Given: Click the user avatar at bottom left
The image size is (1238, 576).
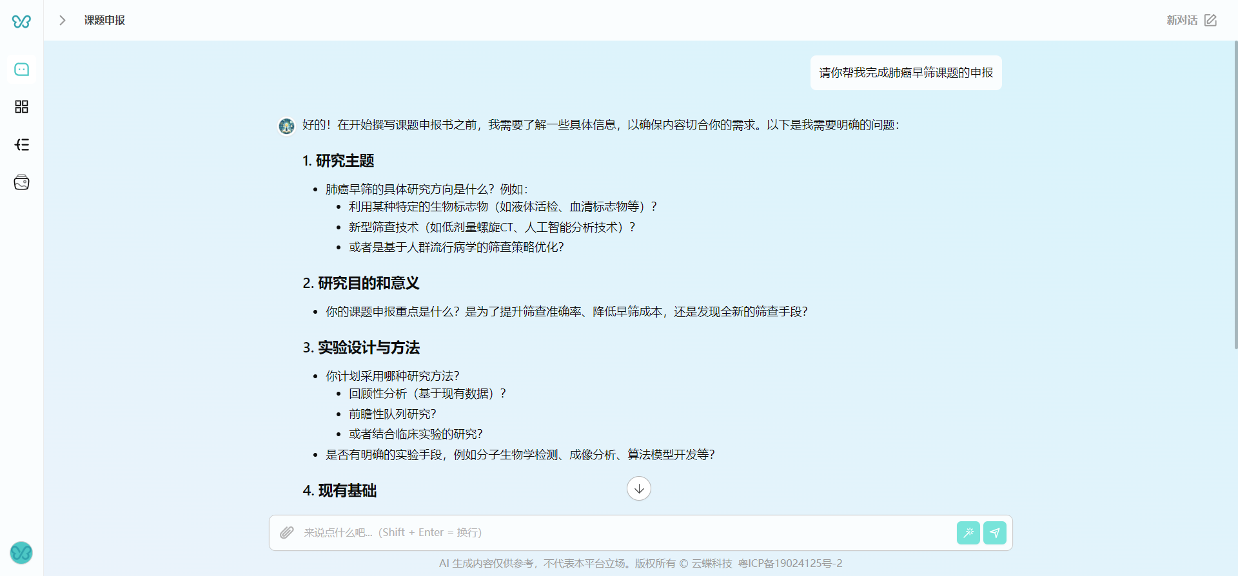Looking at the screenshot, I should point(21,552).
